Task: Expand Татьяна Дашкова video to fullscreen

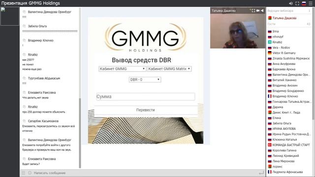Action: 253,11
